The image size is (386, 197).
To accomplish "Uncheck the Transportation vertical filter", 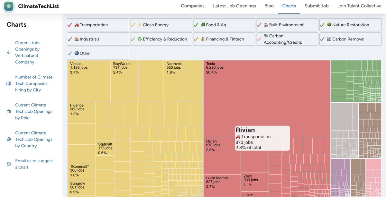I will point(98,25).
